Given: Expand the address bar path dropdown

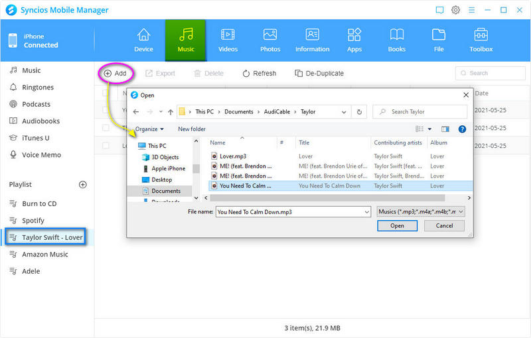Looking at the screenshot, I should coord(344,112).
